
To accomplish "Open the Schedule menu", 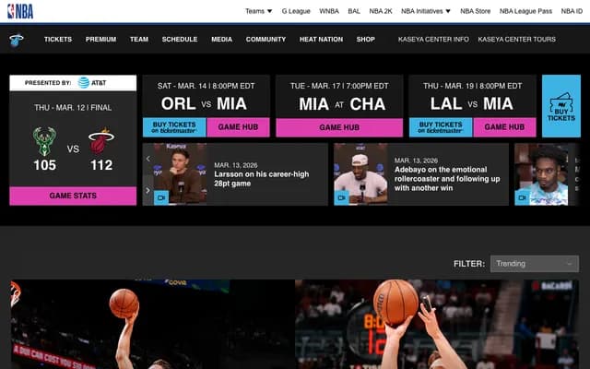I will [x=180, y=39].
